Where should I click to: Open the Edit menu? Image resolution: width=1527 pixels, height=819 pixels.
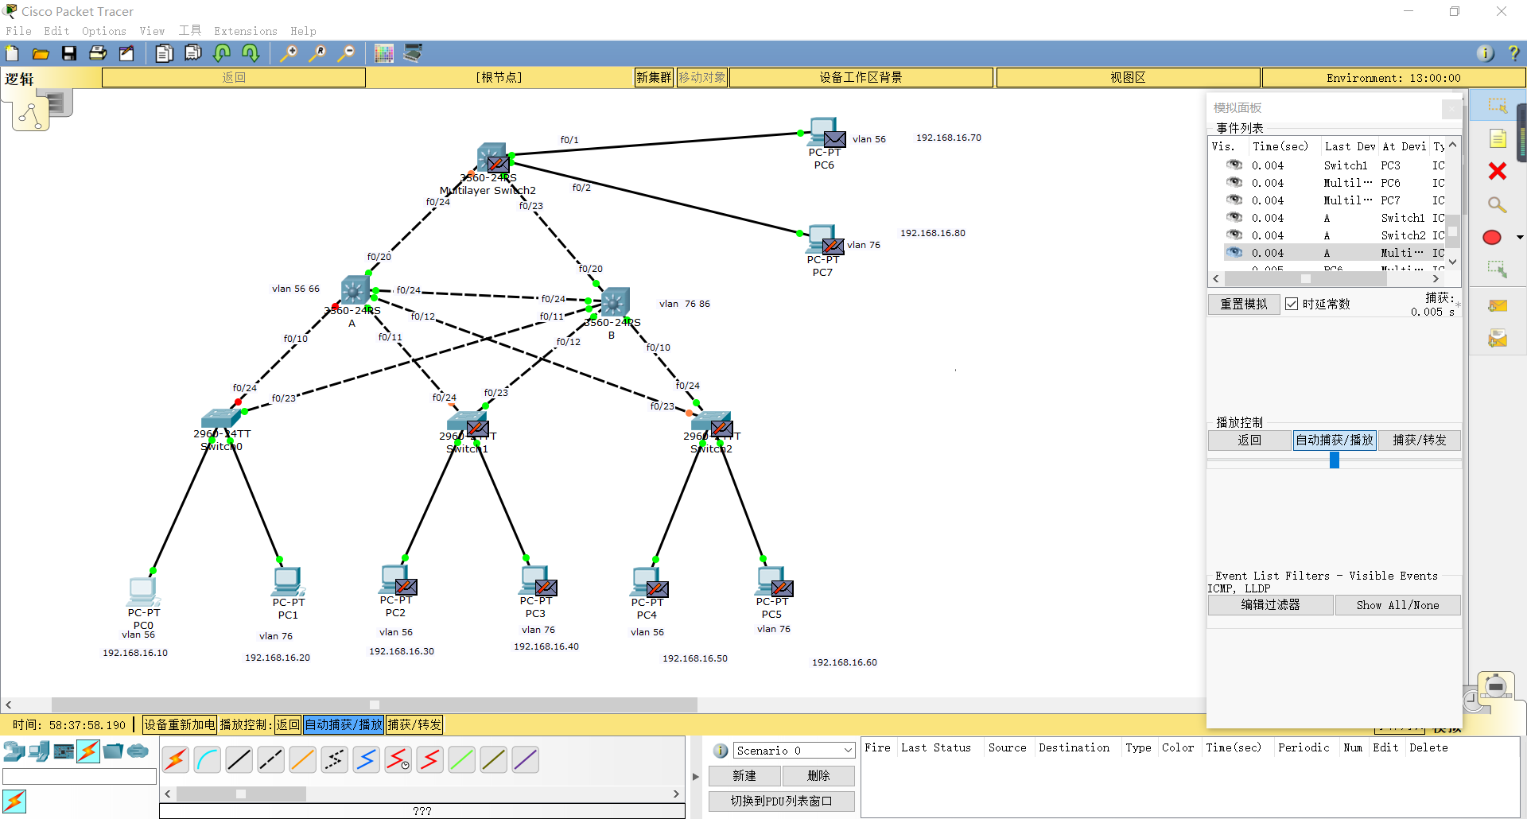tap(56, 31)
